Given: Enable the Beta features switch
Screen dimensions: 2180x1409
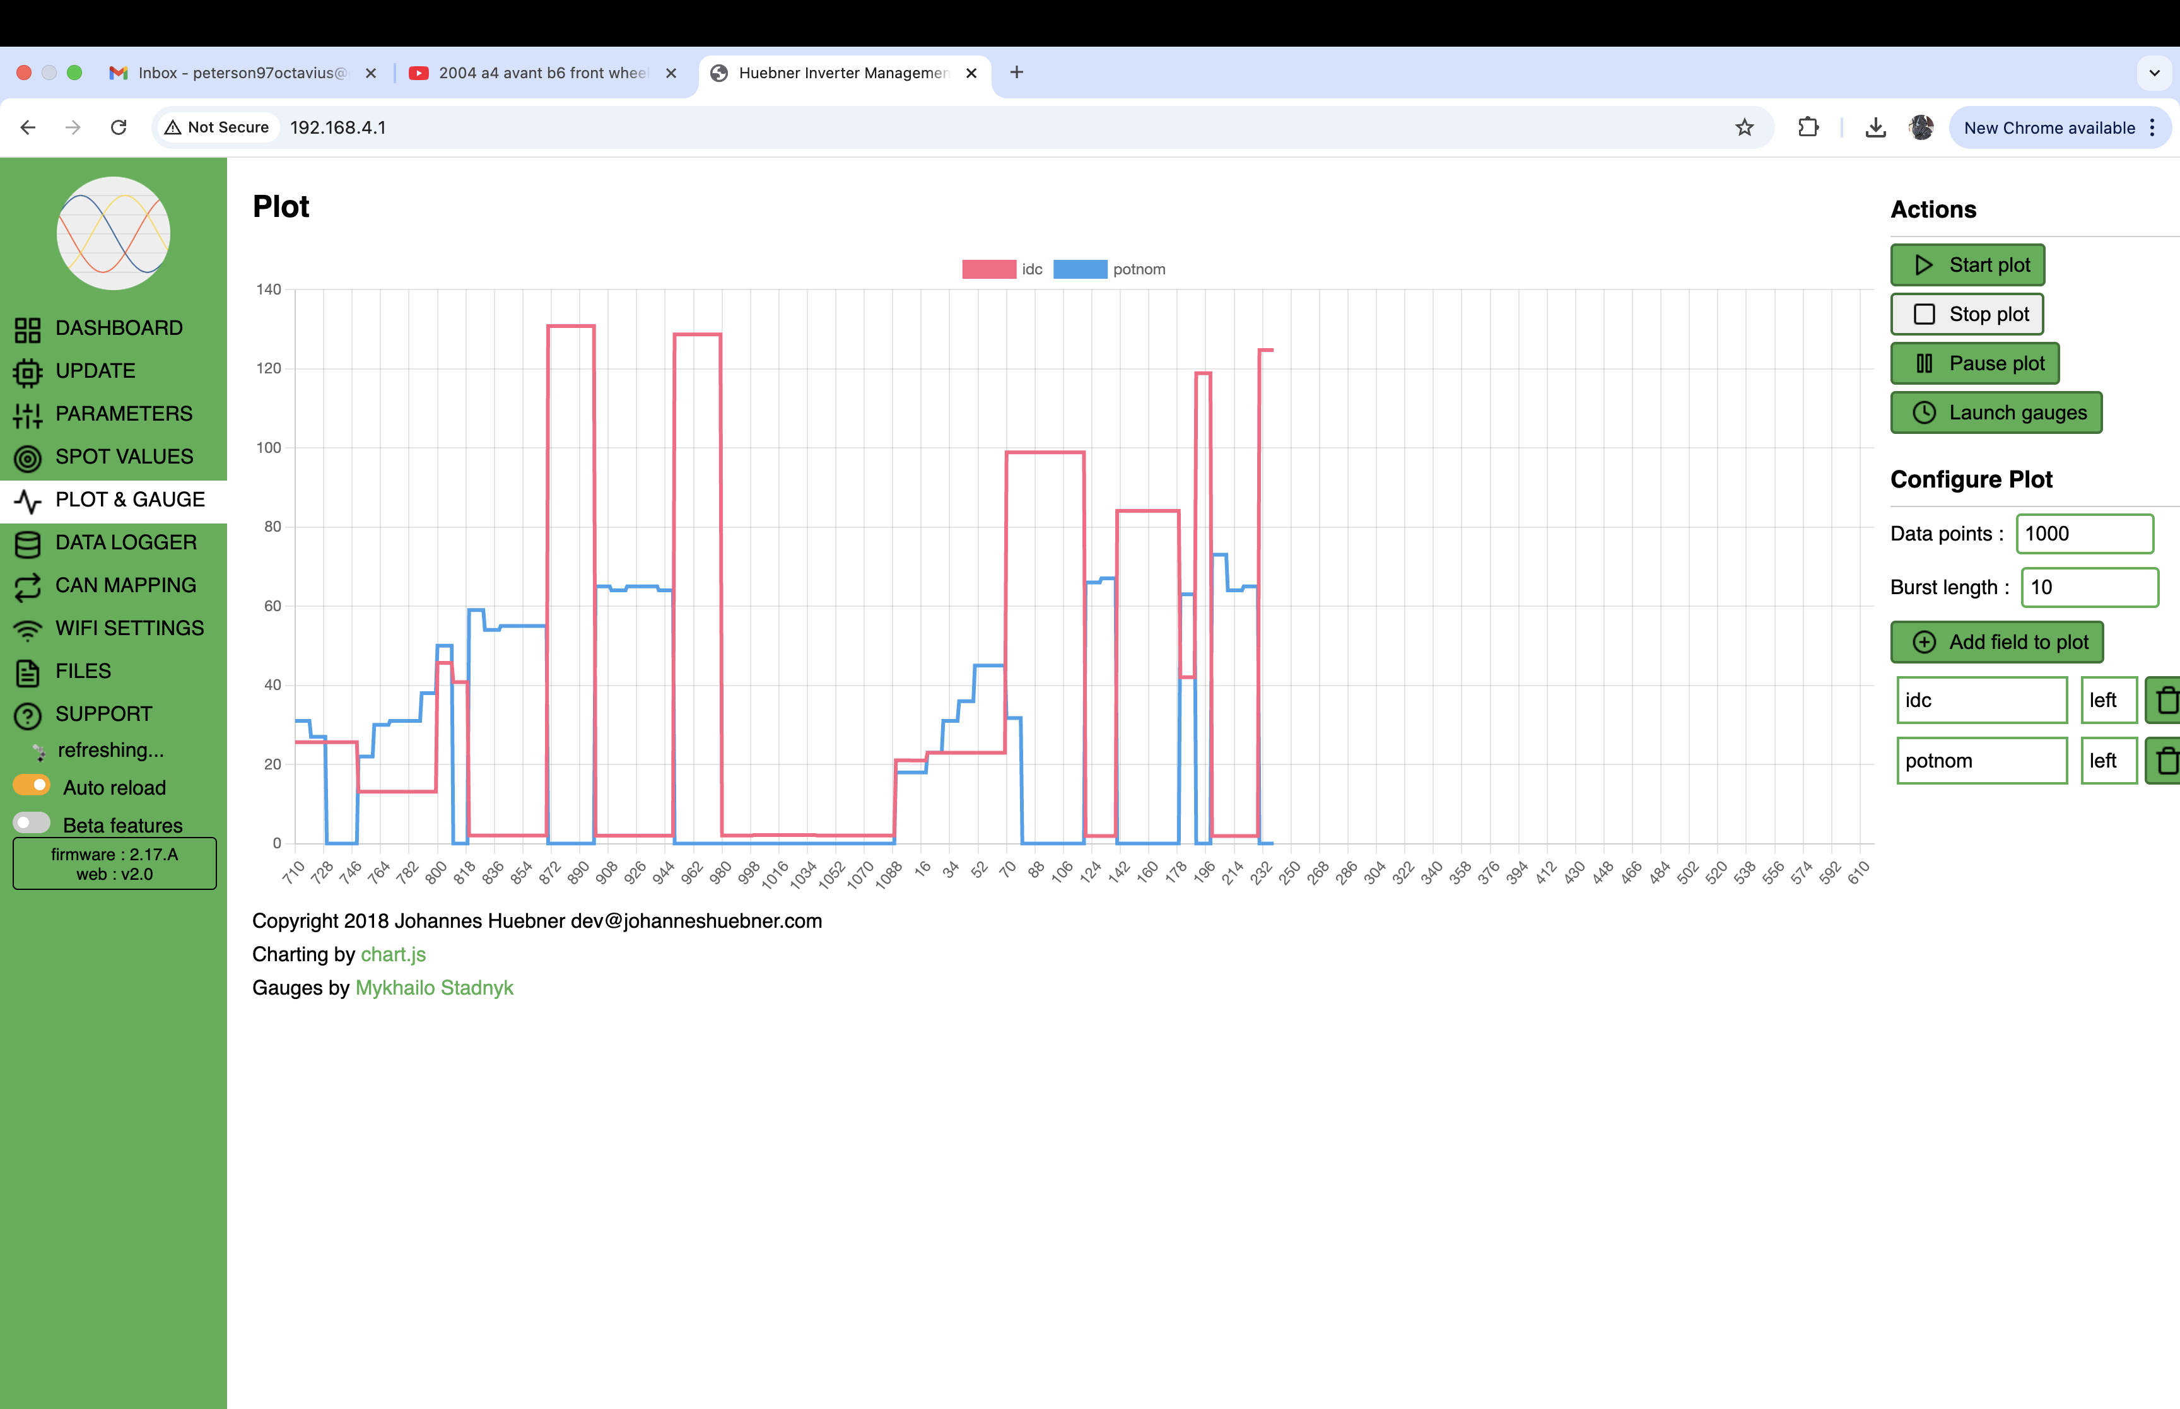Looking at the screenshot, I should [x=32, y=824].
